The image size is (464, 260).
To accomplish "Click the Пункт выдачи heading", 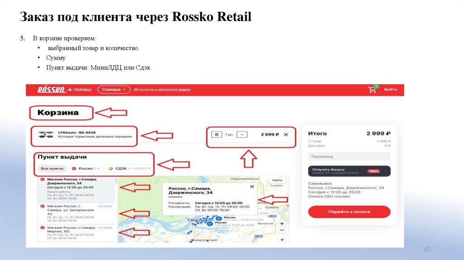I will pyautogui.click(x=62, y=157).
